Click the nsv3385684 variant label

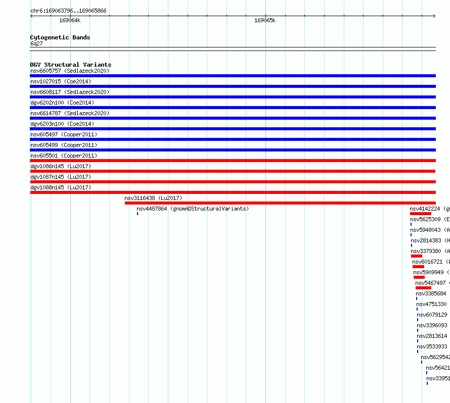pyautogui.click(x=431, y=293)
